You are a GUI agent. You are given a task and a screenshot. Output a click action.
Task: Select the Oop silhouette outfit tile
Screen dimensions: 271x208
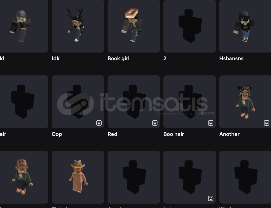pyautogui.click(x=78, y=102)
